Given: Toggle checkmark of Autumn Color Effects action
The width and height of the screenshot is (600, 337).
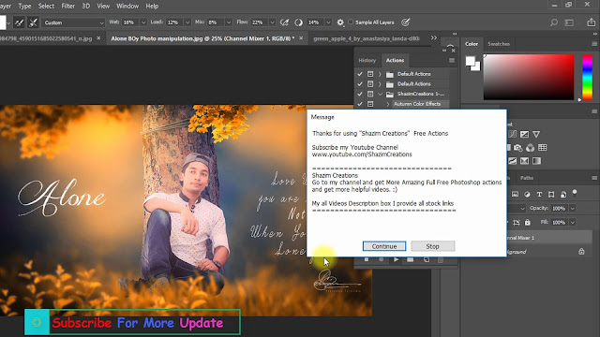Looking at the screenshot, I should 360,104.
